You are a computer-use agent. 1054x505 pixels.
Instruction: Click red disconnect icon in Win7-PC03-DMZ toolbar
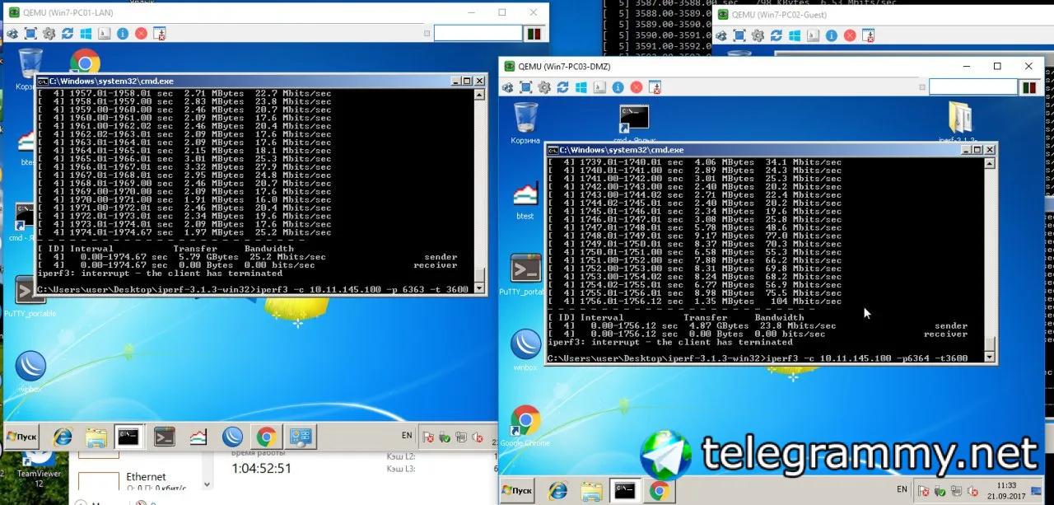point(637,87)
